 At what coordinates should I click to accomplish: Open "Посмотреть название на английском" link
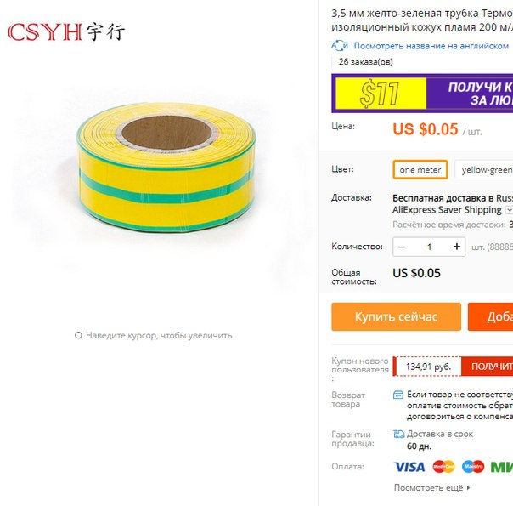point(431,46)
